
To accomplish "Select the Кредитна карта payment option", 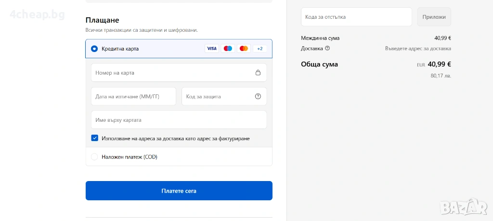I will (94, 49).
